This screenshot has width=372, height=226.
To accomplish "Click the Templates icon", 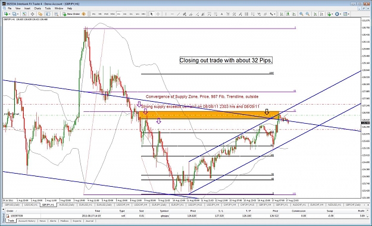I will coord(345,14).
